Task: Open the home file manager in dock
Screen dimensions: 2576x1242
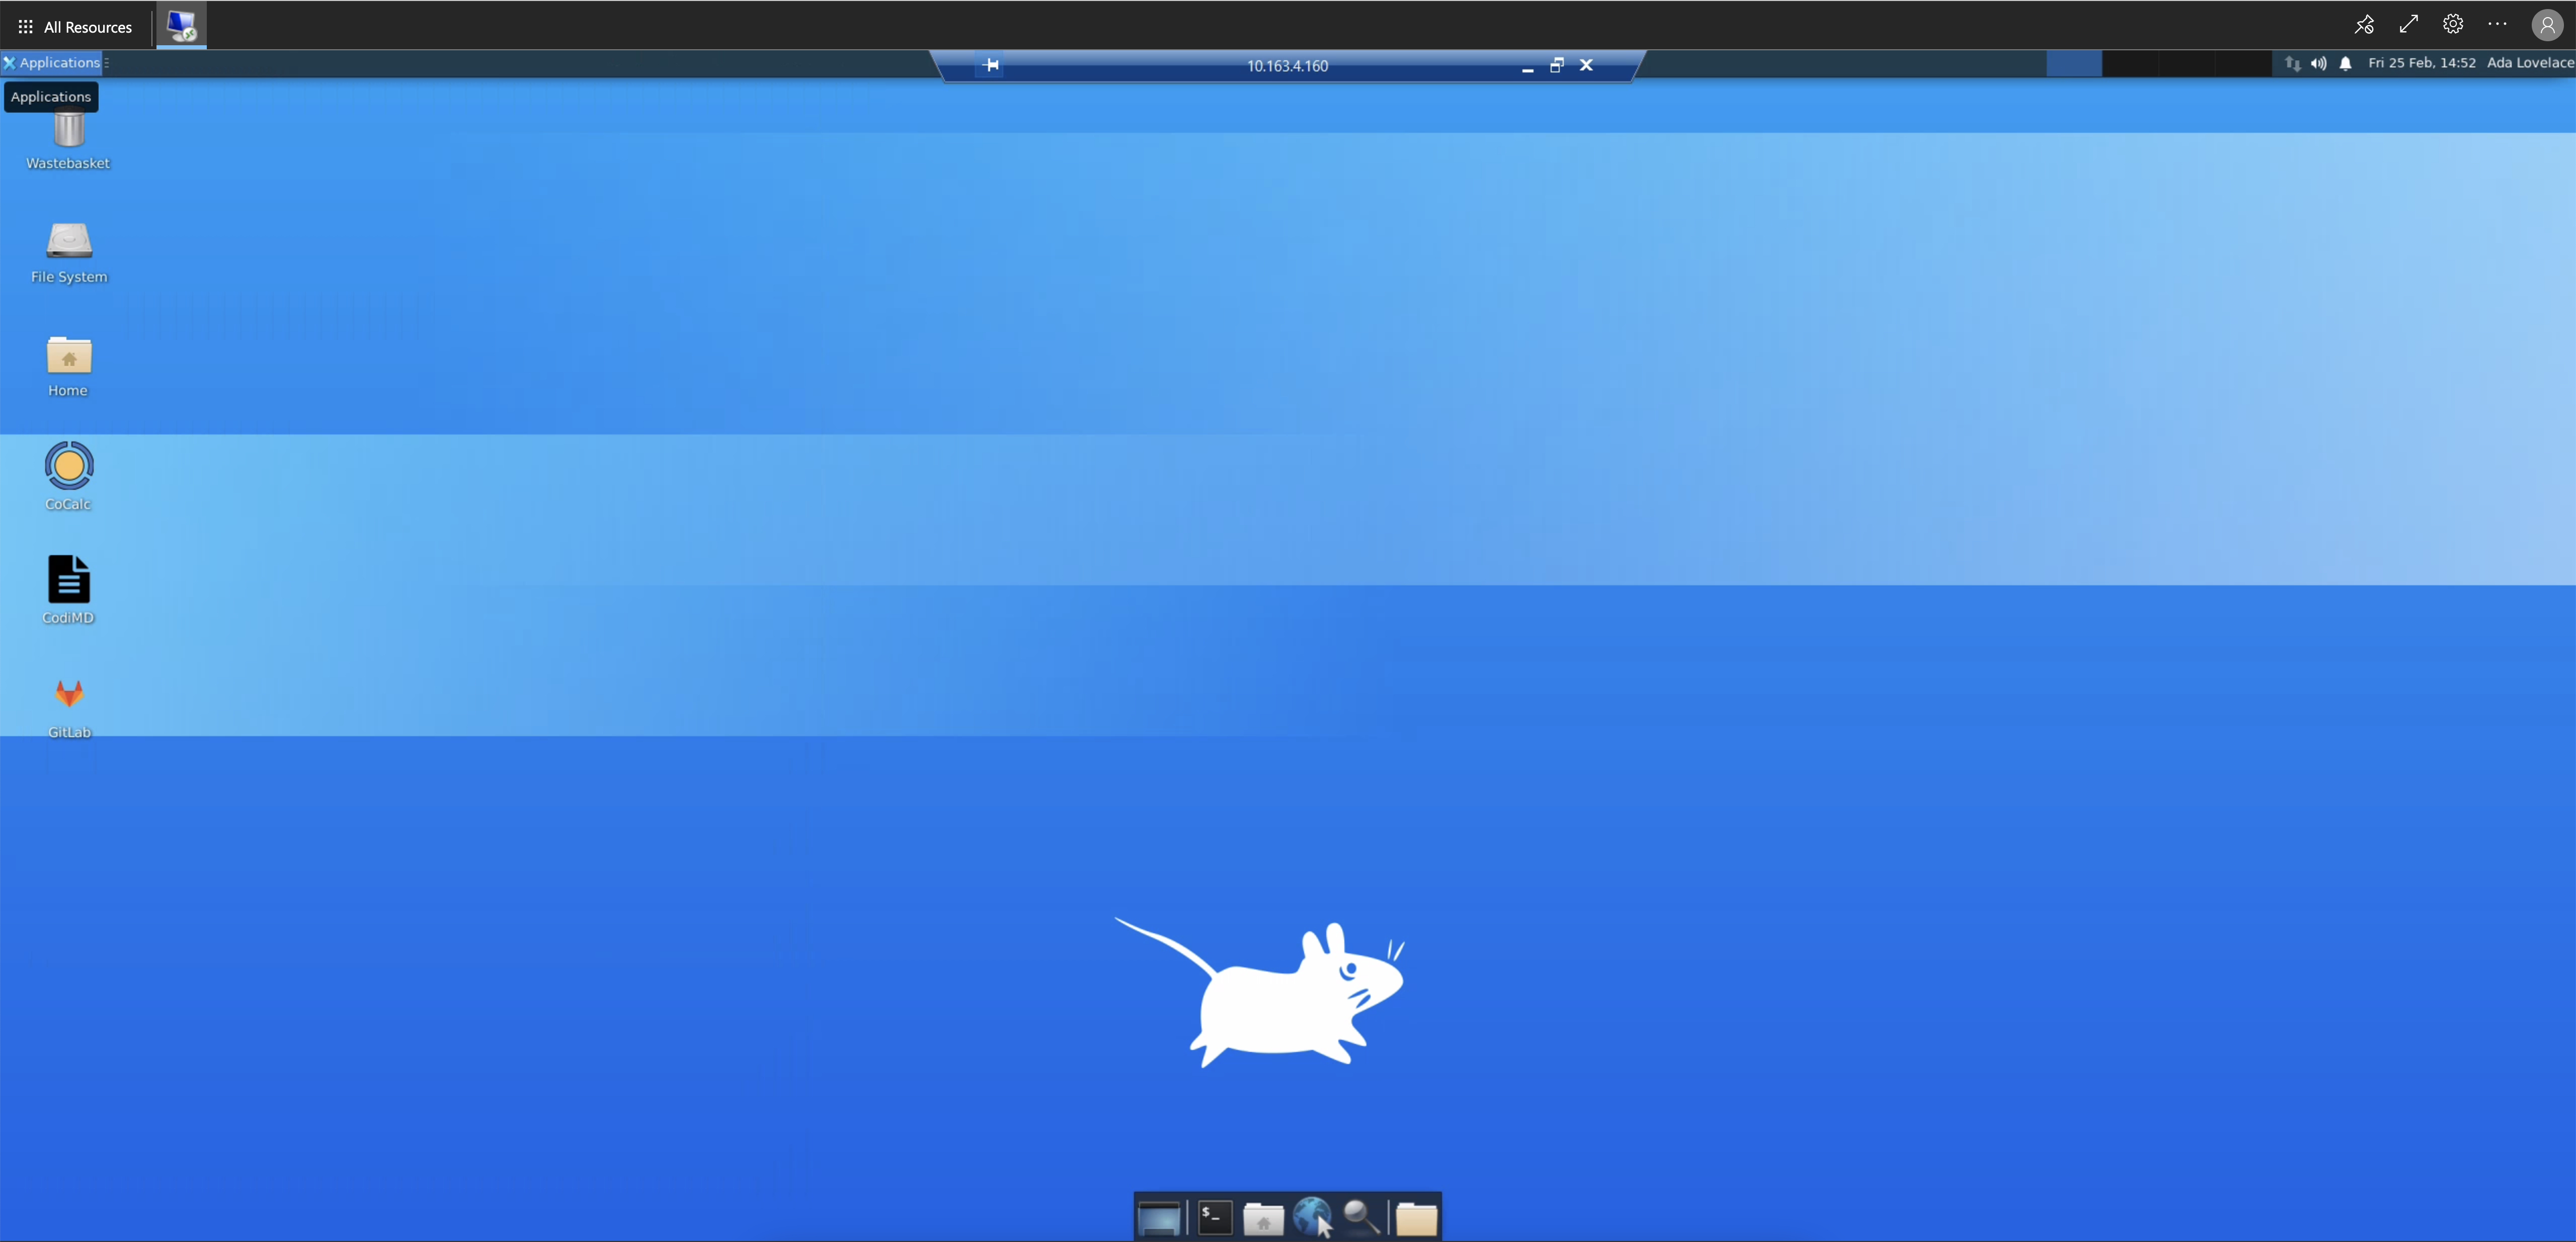Action: [x=1263, y=1218]
